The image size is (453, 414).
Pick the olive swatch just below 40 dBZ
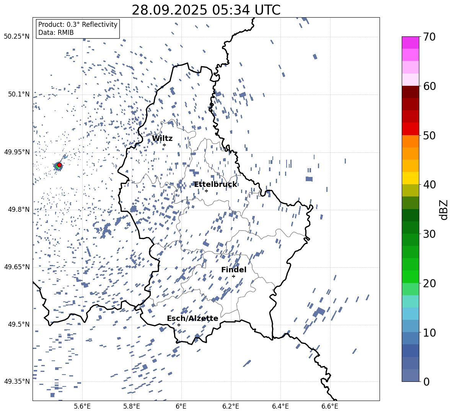(x=411, y=190)
